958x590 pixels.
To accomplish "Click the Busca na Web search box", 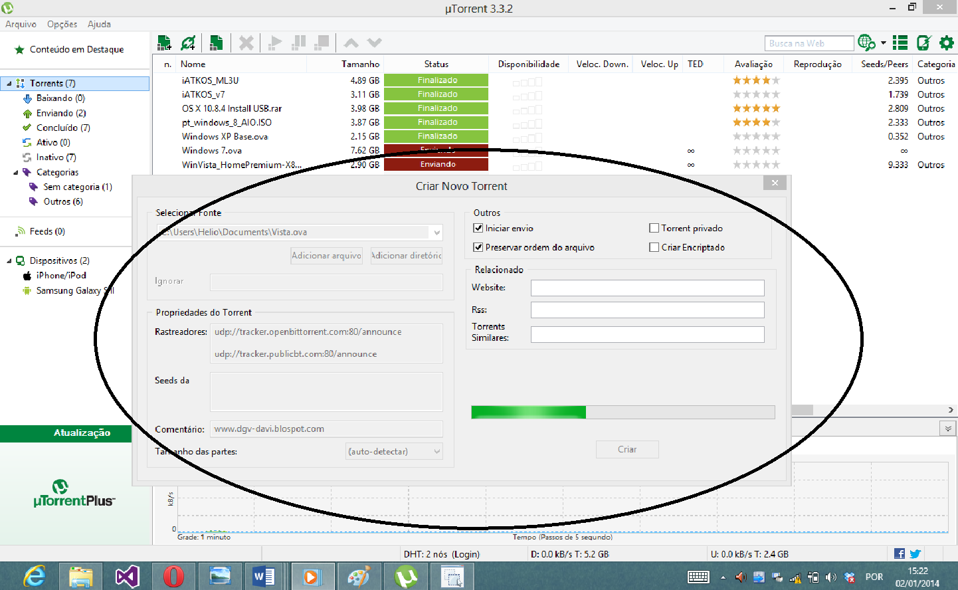I will click(x=809, y=43).
